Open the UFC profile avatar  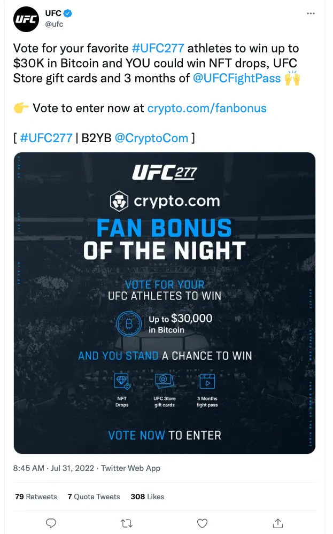[x=26, y=19]
